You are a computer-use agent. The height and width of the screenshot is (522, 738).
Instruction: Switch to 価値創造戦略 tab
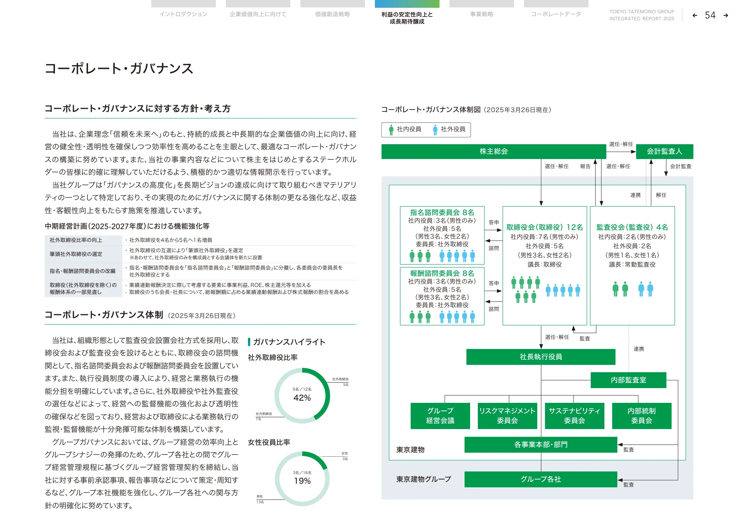click(332, 14)
